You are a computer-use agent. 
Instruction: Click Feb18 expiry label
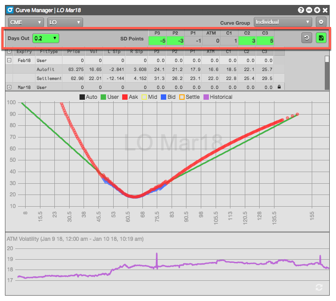click(x=24, y=61)
